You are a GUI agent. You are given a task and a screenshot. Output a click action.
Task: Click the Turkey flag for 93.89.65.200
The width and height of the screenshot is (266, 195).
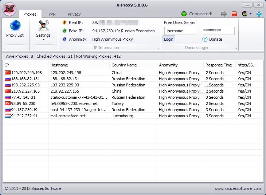click(x=8, y=103)
